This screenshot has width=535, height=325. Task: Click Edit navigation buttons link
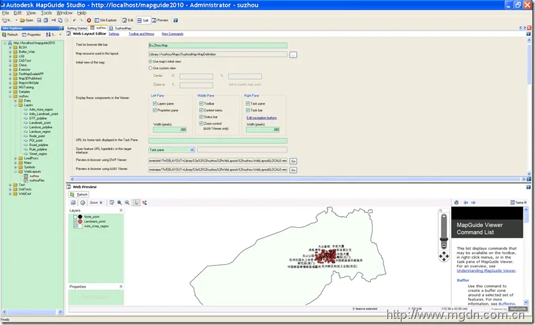[x=262, y=118]
